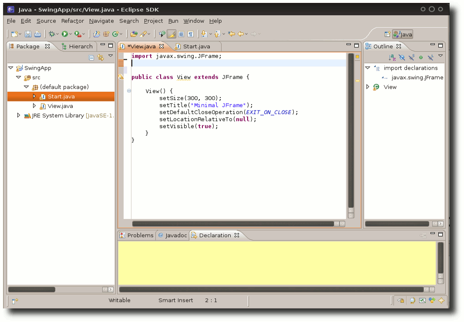Toggle block selection mode in the toolbar

coord(181,34)
